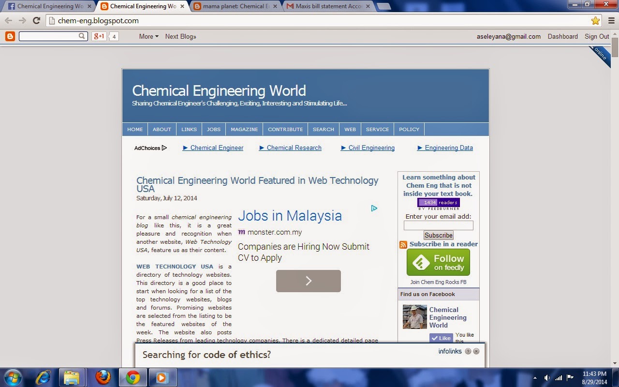Open a new tab button
Screen dimensions: 619x387
tap(383, 6)
